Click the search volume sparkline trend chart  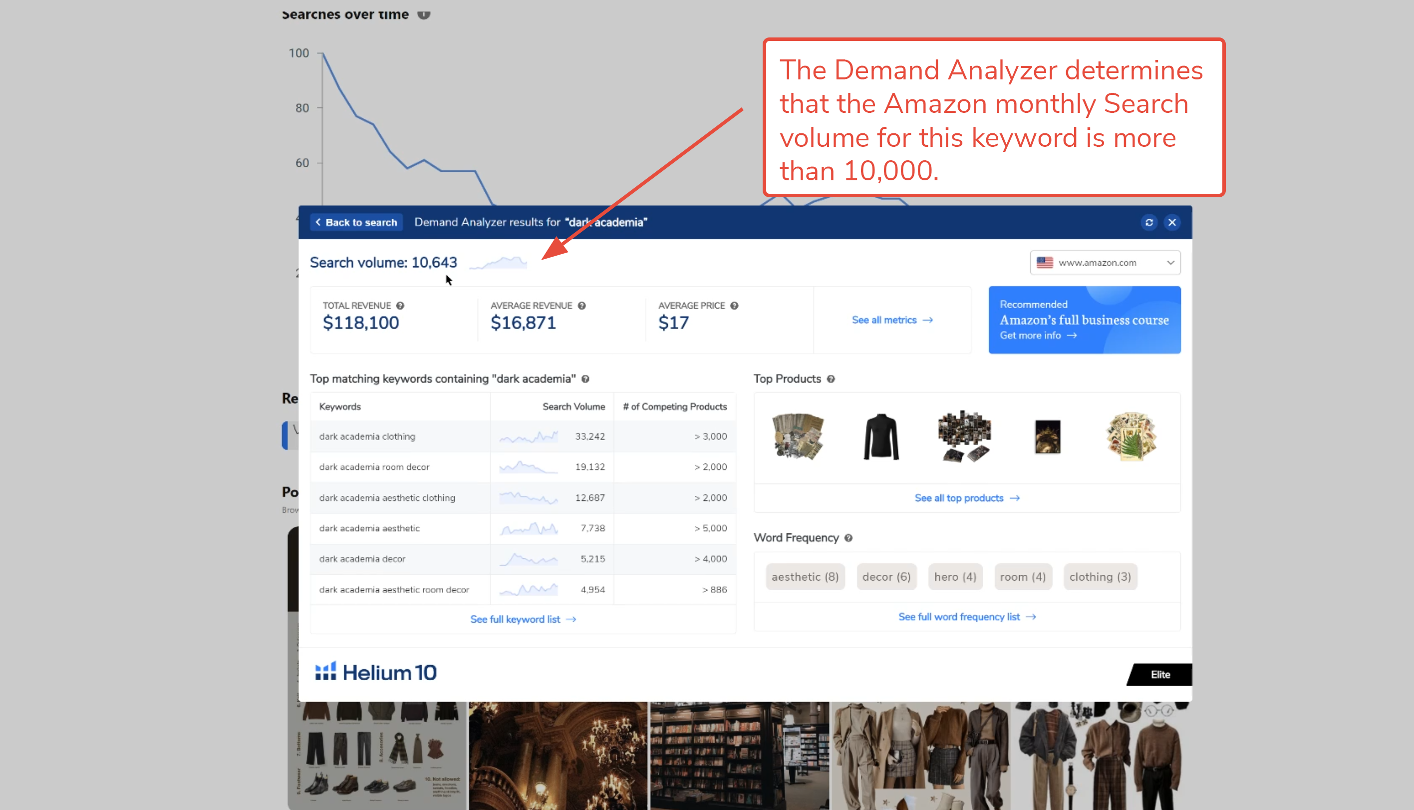point(498,263)
